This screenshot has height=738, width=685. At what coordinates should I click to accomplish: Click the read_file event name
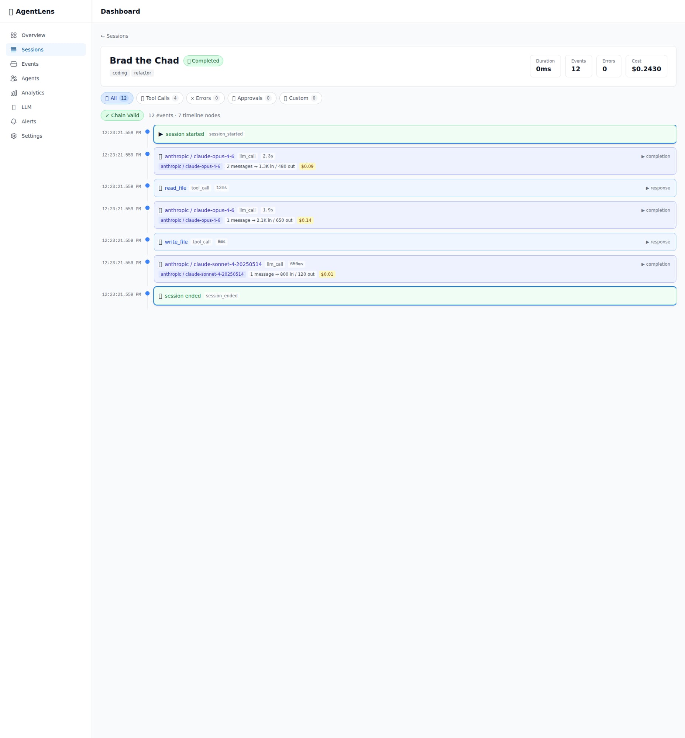[176, 188]
